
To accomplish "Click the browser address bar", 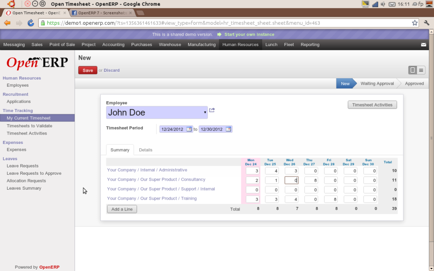I will (228, 23).
